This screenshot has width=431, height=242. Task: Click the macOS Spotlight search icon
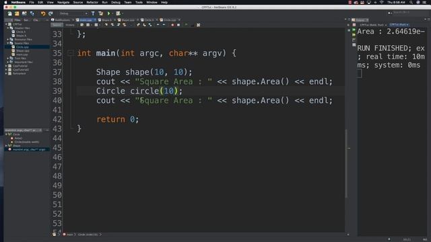[x=411, y=2]
